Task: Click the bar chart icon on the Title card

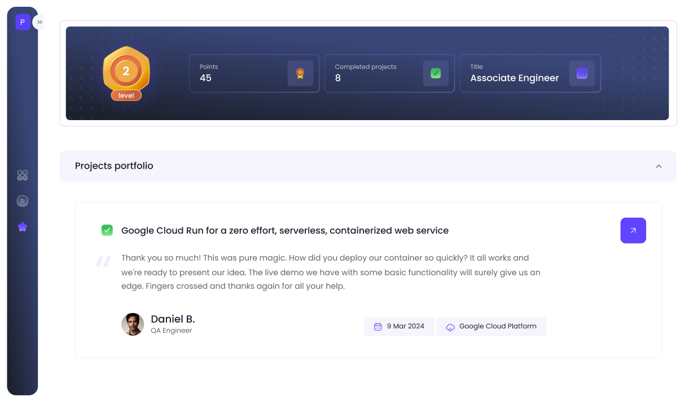Action: [582, 73]
